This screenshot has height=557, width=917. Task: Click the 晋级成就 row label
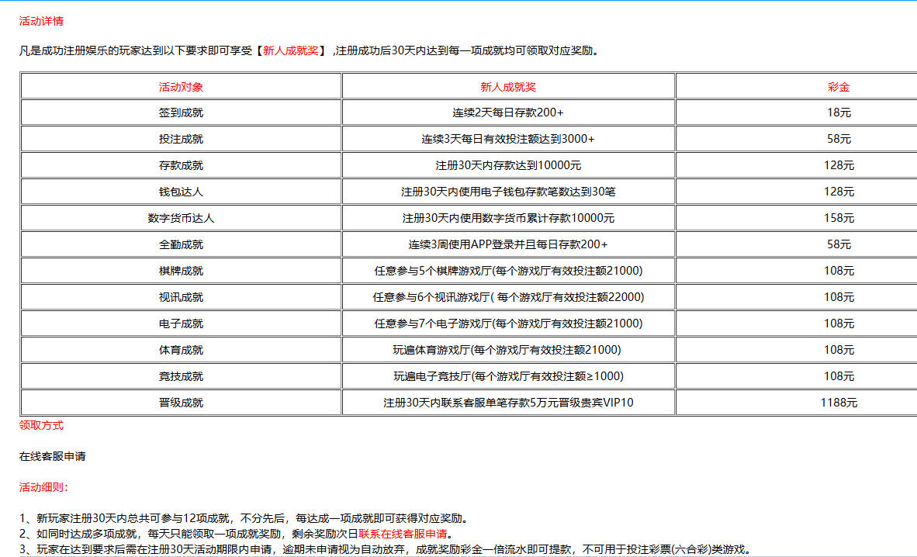pos(181,403)
